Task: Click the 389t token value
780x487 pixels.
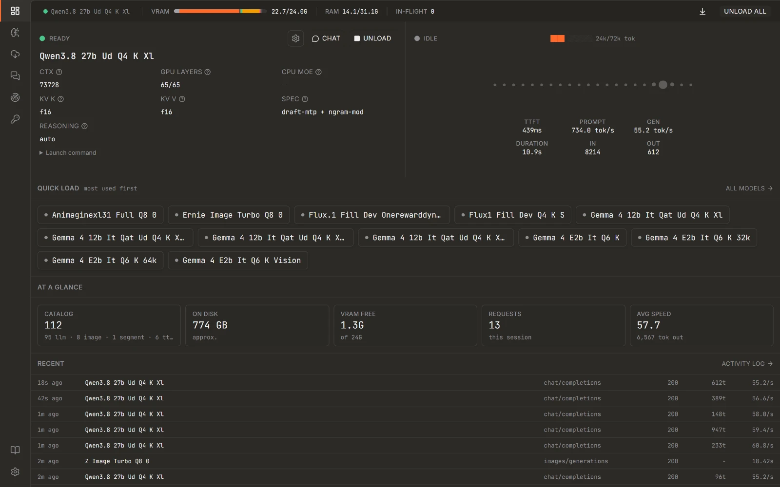Action: pyautogui.click(x=719, y=398)
